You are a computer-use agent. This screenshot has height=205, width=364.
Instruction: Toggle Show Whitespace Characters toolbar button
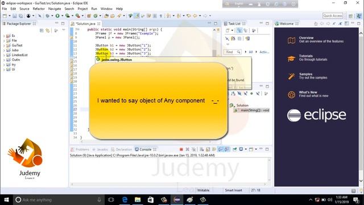coord(160,16)
